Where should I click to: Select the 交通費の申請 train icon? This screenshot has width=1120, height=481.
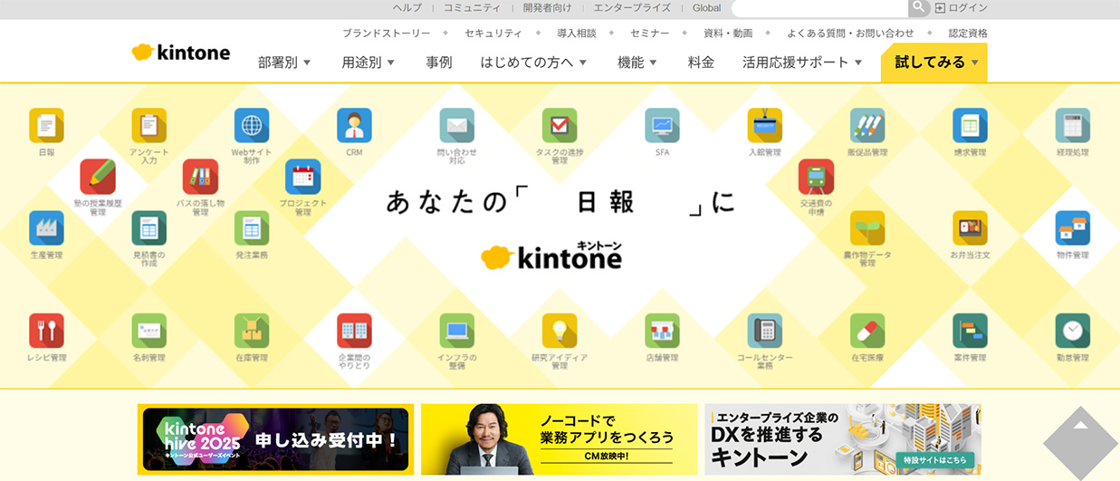pyautogui.click(x=816, y=177)
